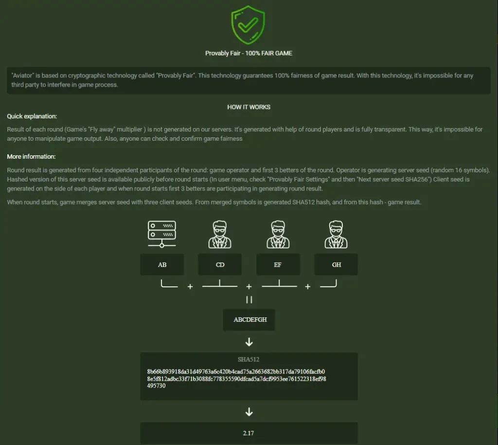Click the plus sign between EF and GH

[307, 287]
